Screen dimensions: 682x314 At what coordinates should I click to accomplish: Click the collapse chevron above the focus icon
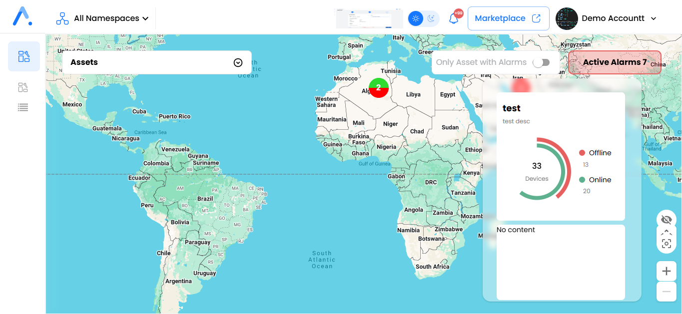pos(667,233)
